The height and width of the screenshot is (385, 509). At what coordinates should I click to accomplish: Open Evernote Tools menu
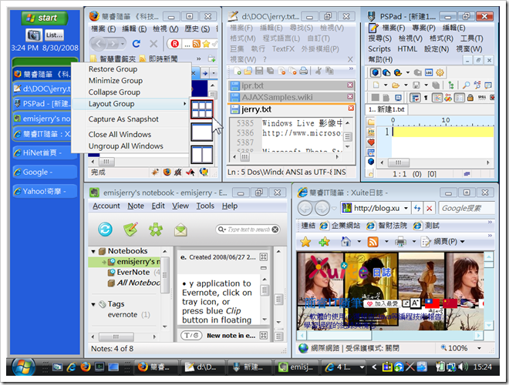[205, 206]
